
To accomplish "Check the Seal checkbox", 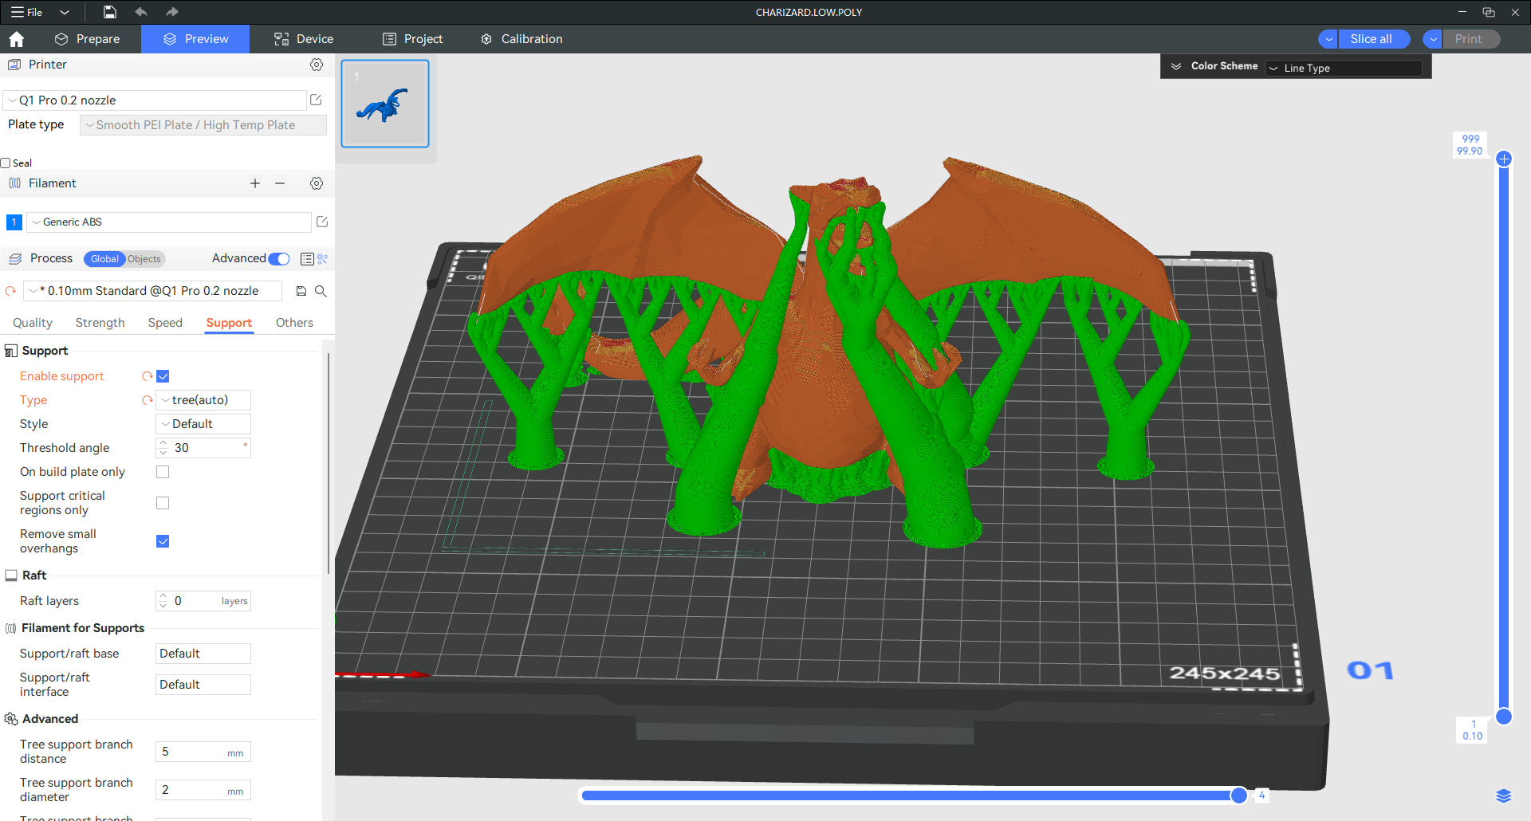I will 6,163.
